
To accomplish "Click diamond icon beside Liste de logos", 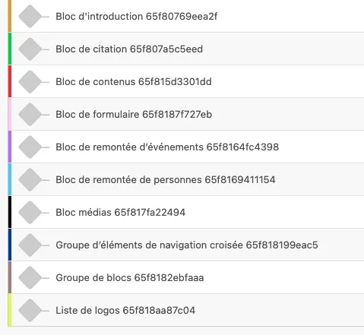I will click(30, 311).
